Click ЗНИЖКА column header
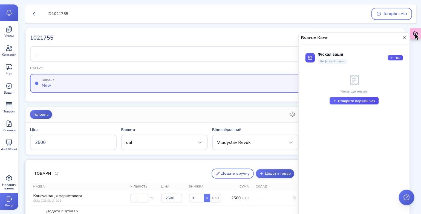The image size is (421, 214). [x=196, y=186]
